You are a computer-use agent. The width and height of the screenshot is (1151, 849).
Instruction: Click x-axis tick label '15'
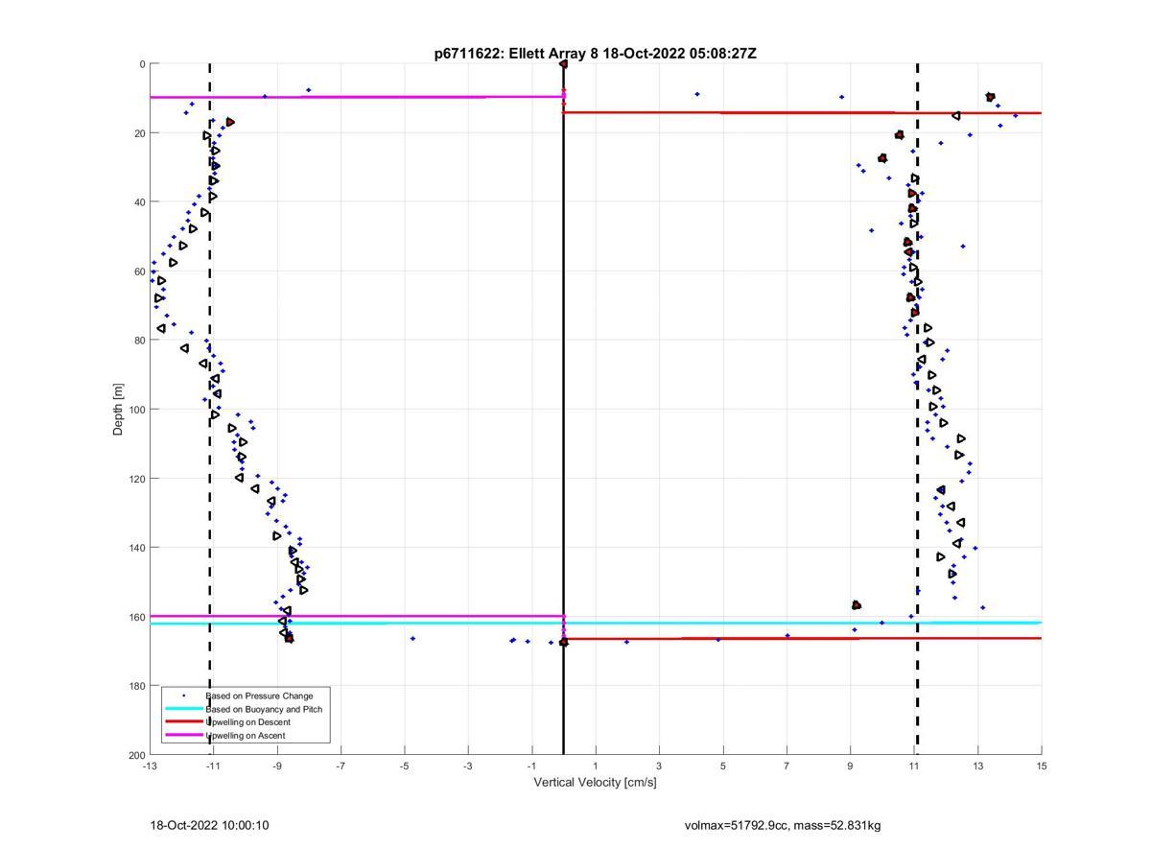tap(1042, 766)
